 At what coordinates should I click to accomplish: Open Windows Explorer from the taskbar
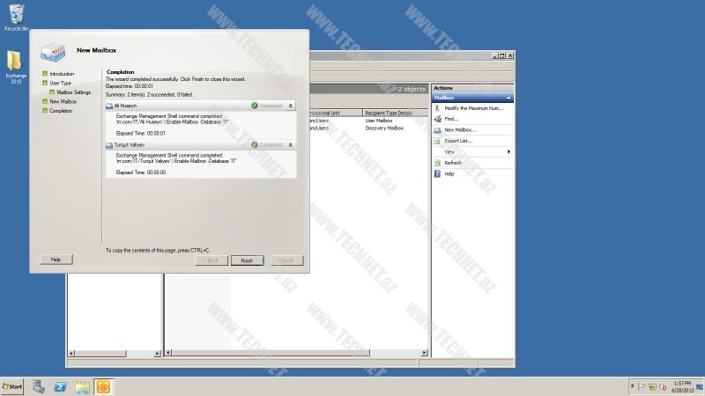(x=83, y=386)
